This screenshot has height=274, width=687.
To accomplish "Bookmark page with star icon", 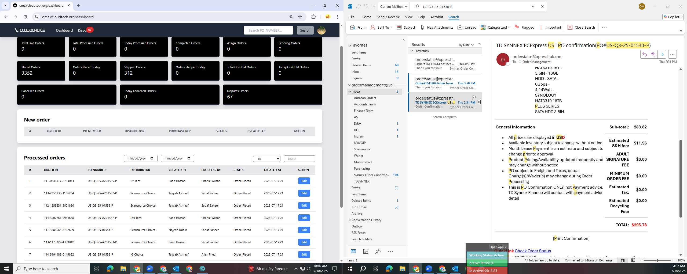I will pos(300,17).
